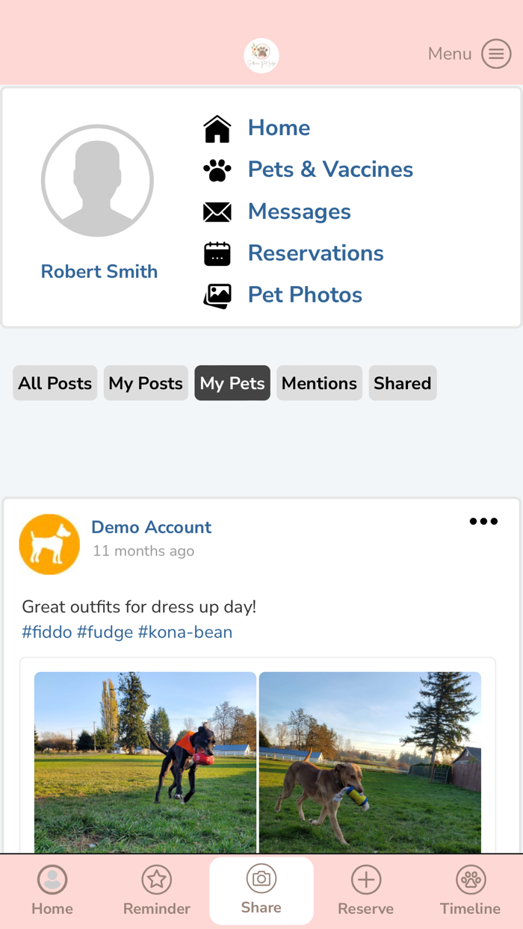The width and height of the screenshot is (523, 929).
Task: Open the Demo Account profile link
Action: pyautogui.click(x=151, y=527)
